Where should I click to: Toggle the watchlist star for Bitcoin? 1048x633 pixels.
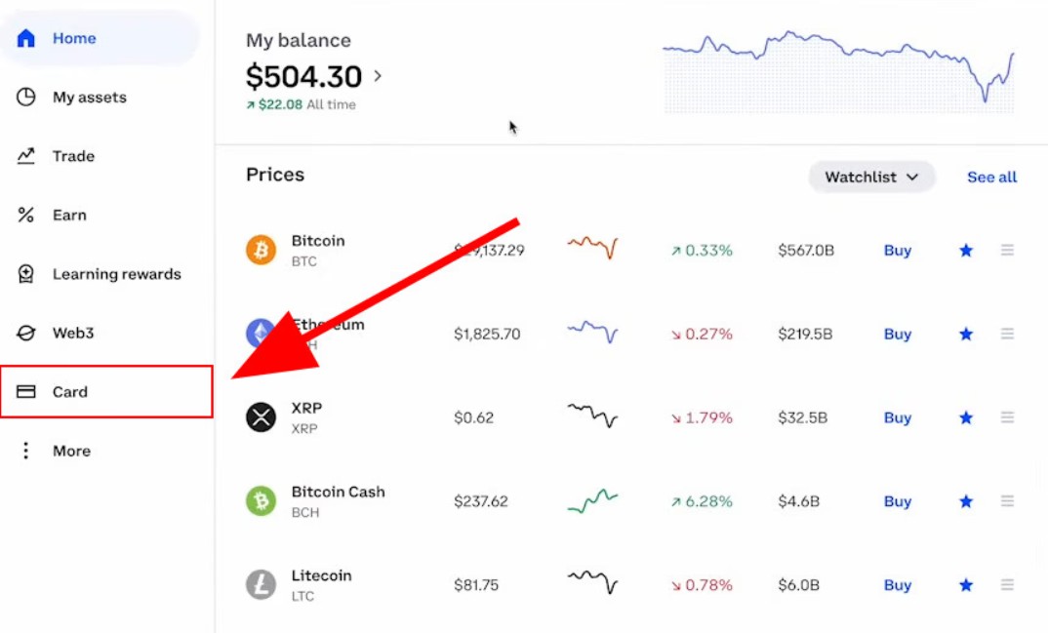point(966,251)
